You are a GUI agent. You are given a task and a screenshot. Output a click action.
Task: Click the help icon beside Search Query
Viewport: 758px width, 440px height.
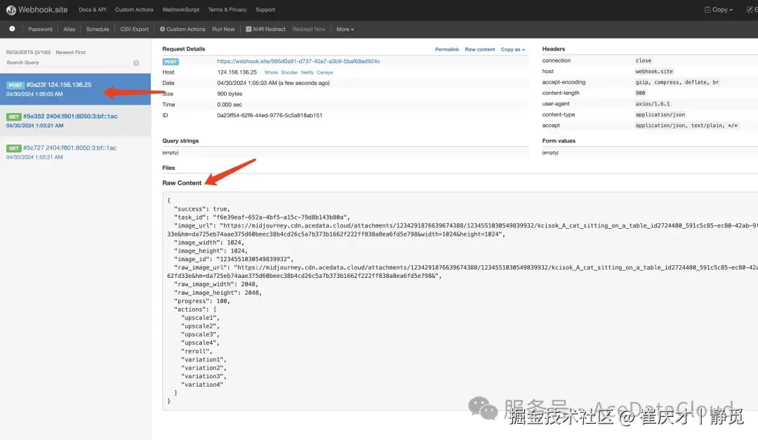click(x=136, y=63)
